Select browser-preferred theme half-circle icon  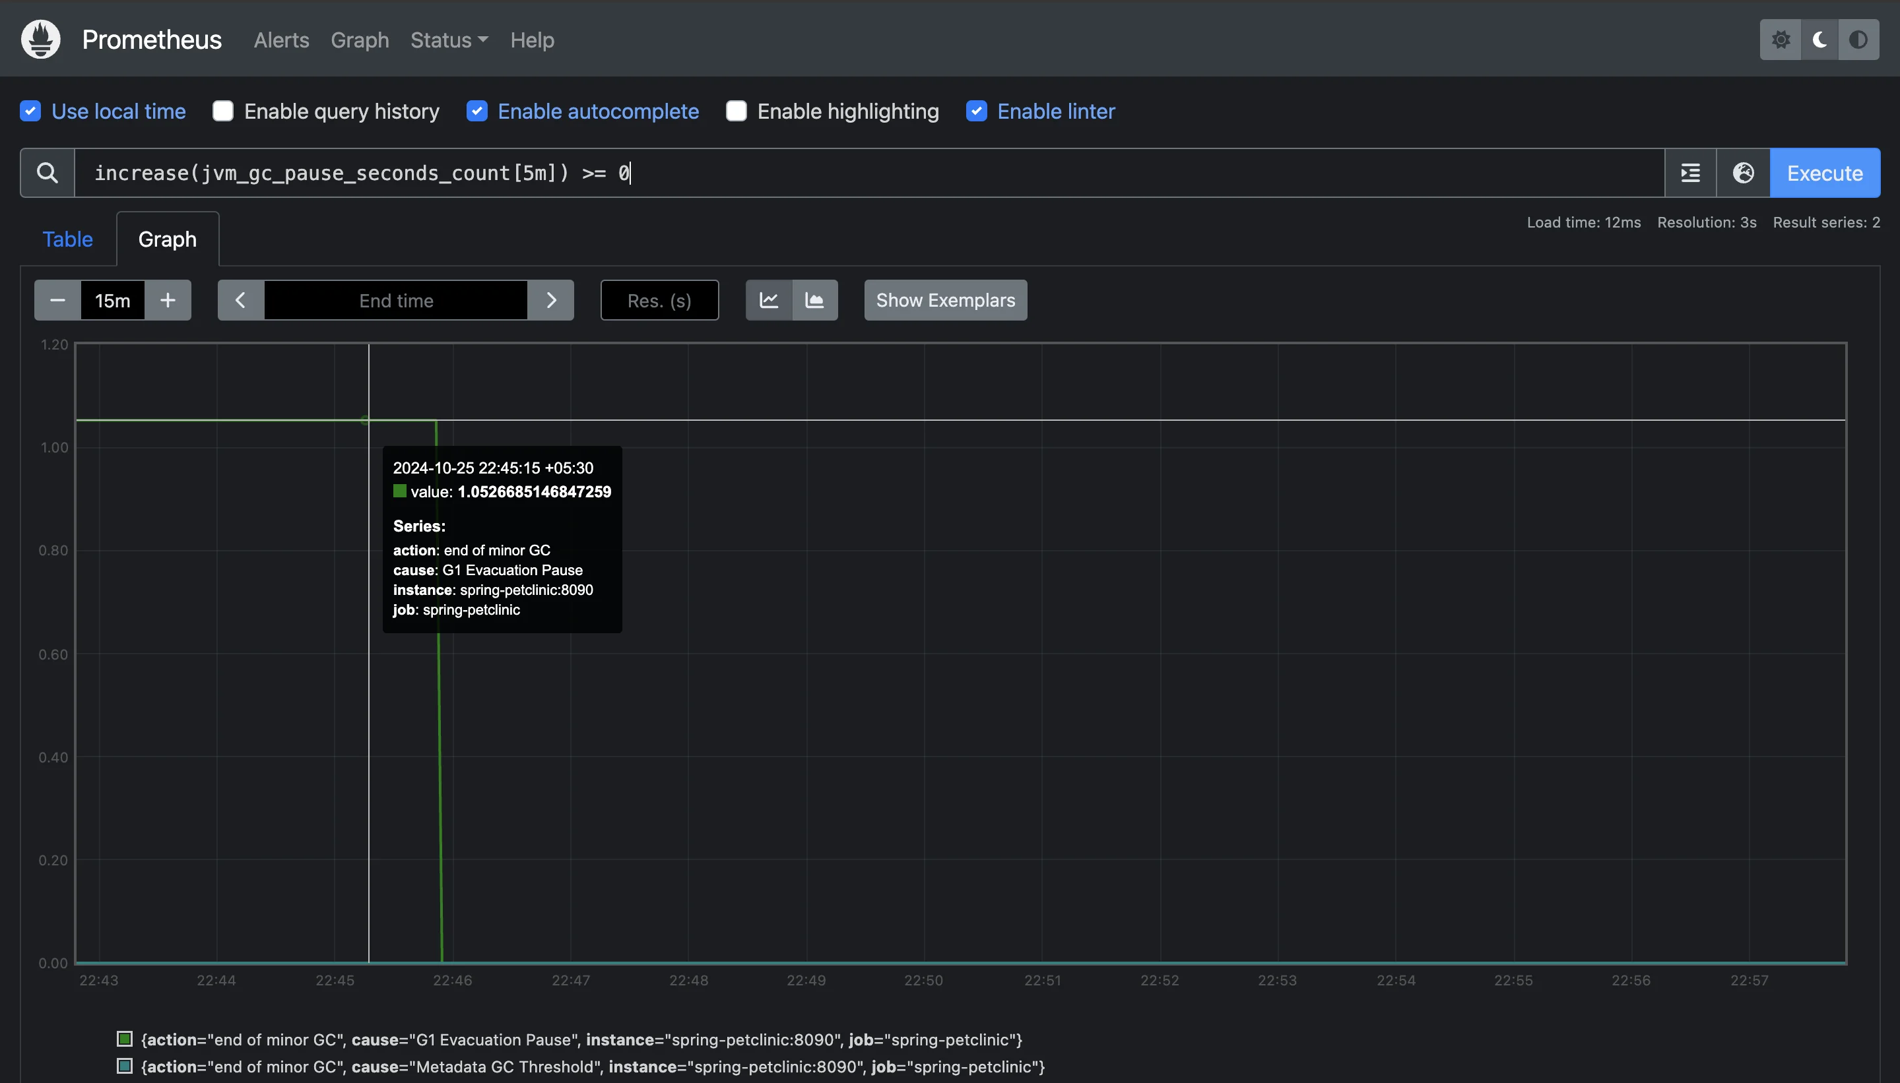pos(1858,40)
